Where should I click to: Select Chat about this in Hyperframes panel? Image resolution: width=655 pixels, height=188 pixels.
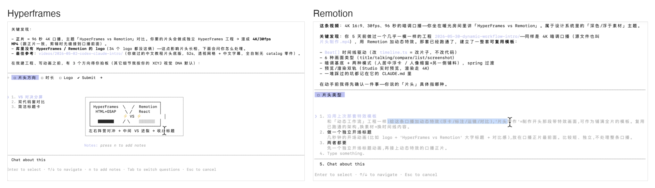28,160
